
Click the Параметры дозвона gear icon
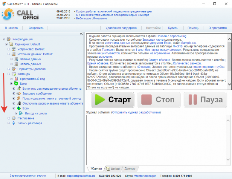click(14, 69)
